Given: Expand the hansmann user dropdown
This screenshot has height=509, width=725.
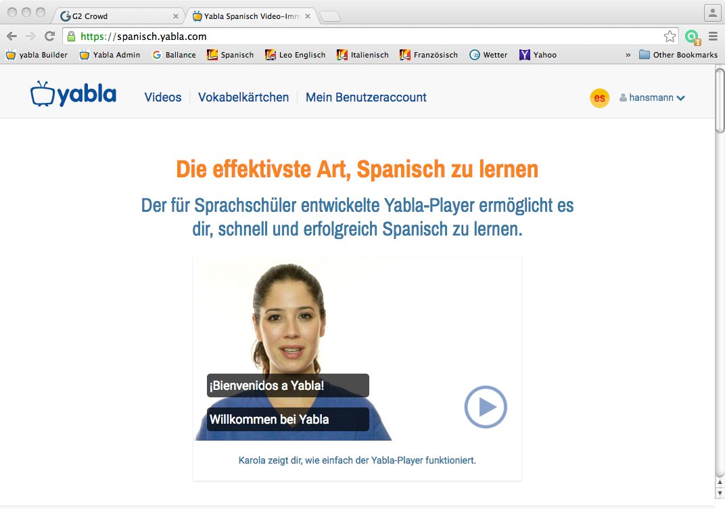Looking at the screenshot, I should click(x=653, y=98).
